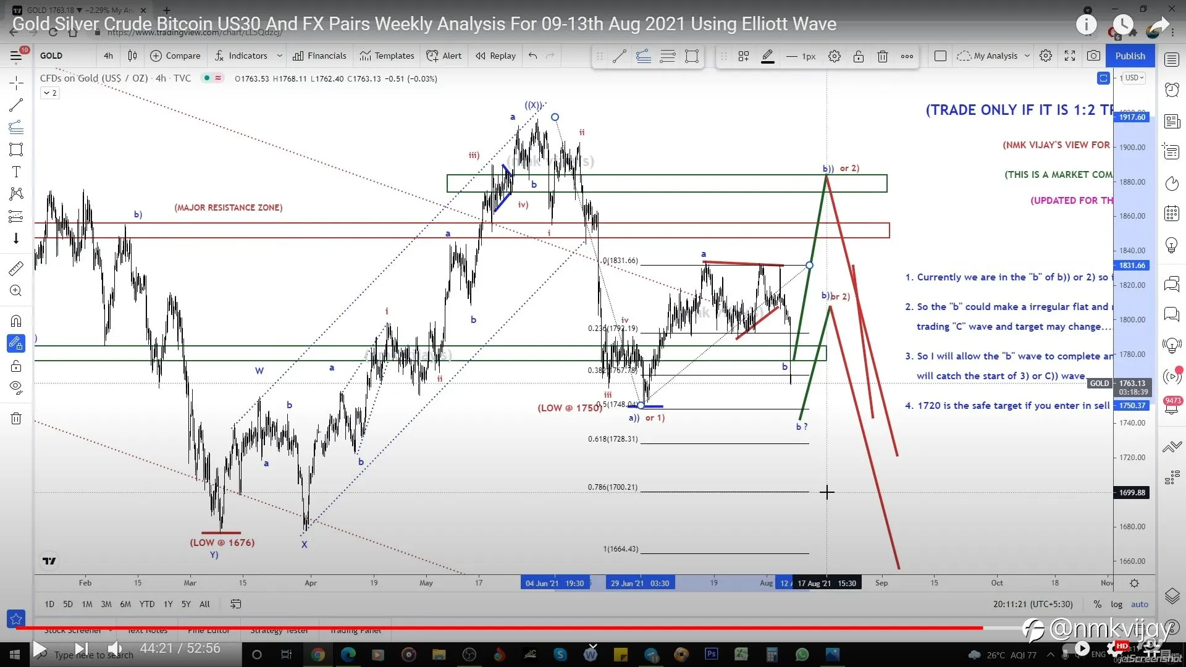Viewport: 1186px width, 667px height.
Task: Toggle the log price scale
Action: click(1117, 604)
